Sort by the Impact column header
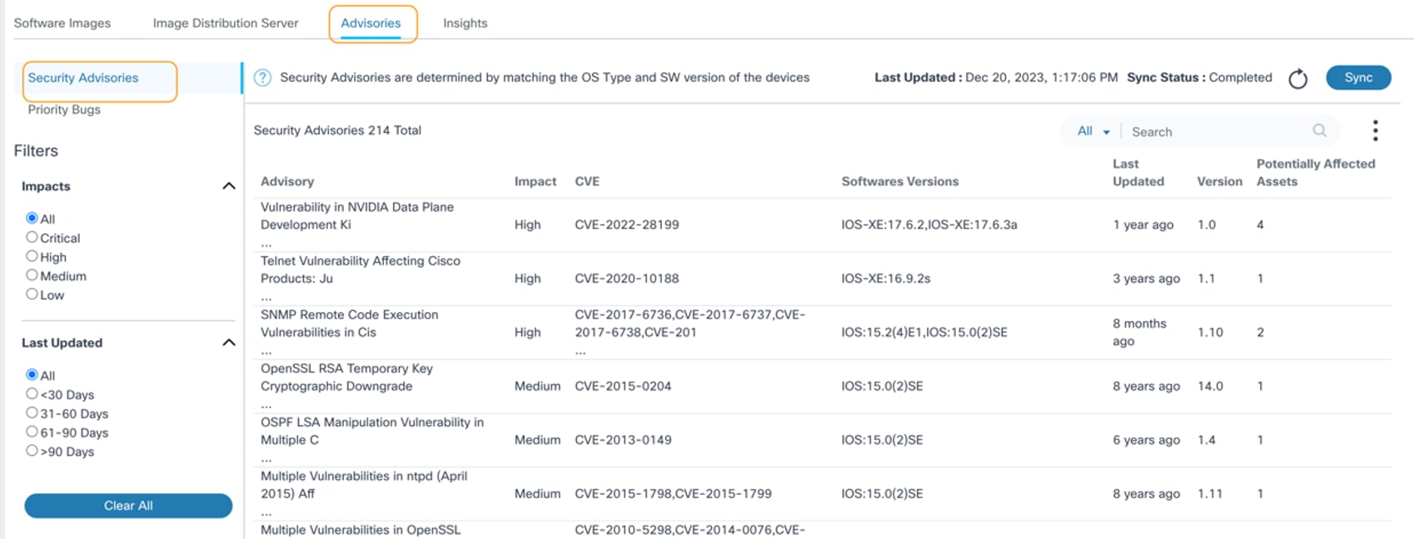 pyautogui.click(x=535, y=181)
